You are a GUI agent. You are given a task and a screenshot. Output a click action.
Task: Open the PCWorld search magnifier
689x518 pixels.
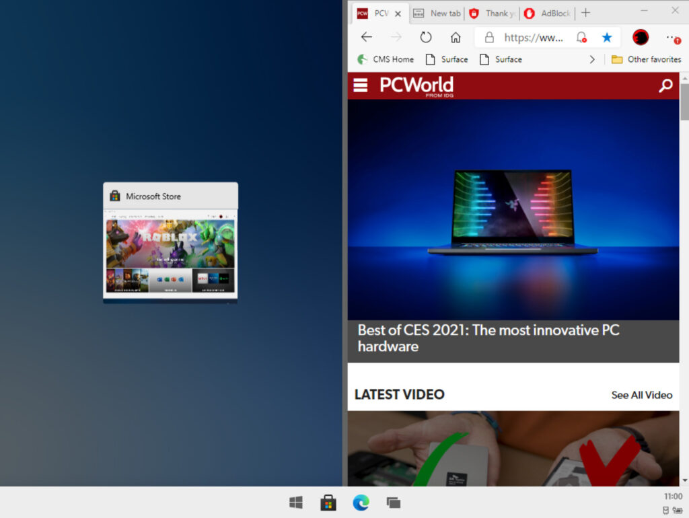pyautogui.click(x=665, y=85)
